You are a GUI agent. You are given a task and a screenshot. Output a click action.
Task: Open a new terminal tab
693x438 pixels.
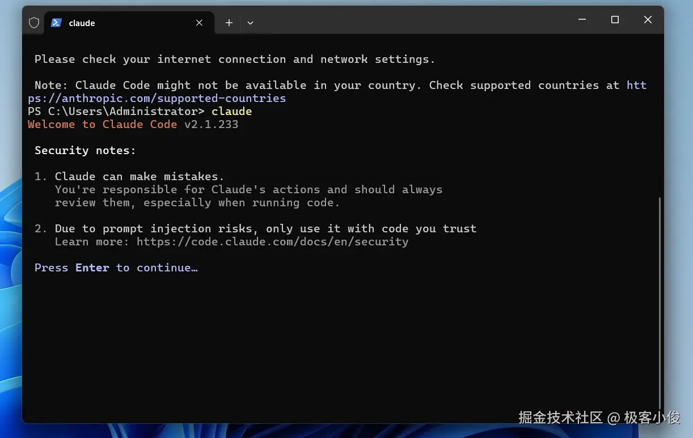click(x=229, y=23)
